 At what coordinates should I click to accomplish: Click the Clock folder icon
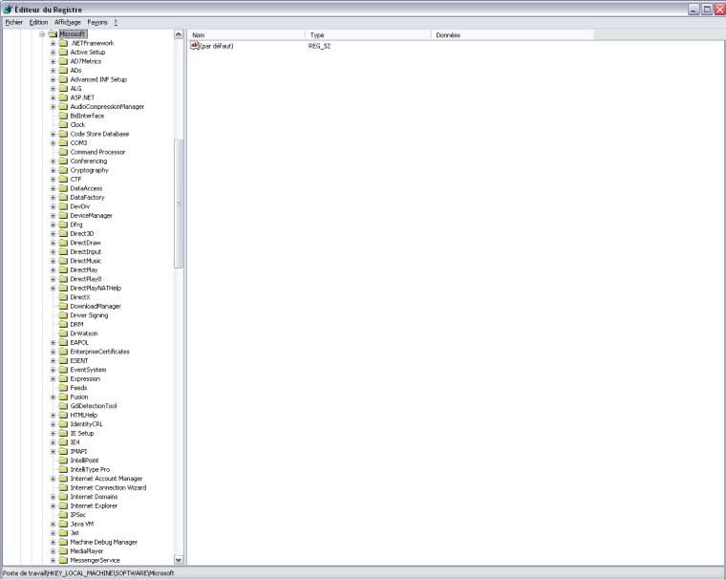point(63,125)
